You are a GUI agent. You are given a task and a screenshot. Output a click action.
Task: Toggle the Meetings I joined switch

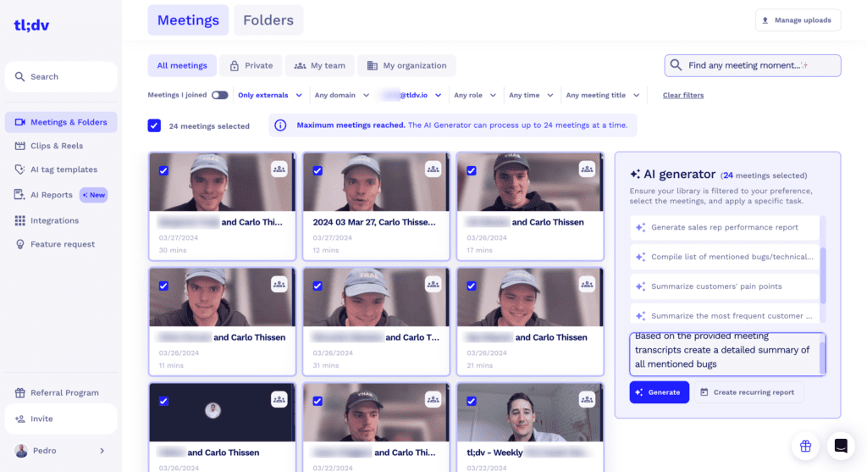click(219, 96)
